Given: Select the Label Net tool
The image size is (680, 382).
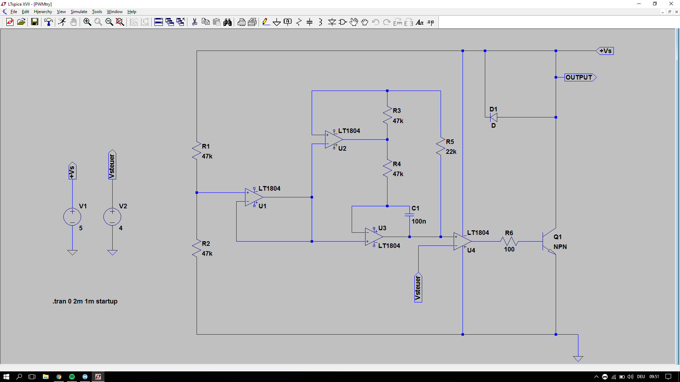Looking at the screenshot, I should pyautogui.click(x=288, y=22).
